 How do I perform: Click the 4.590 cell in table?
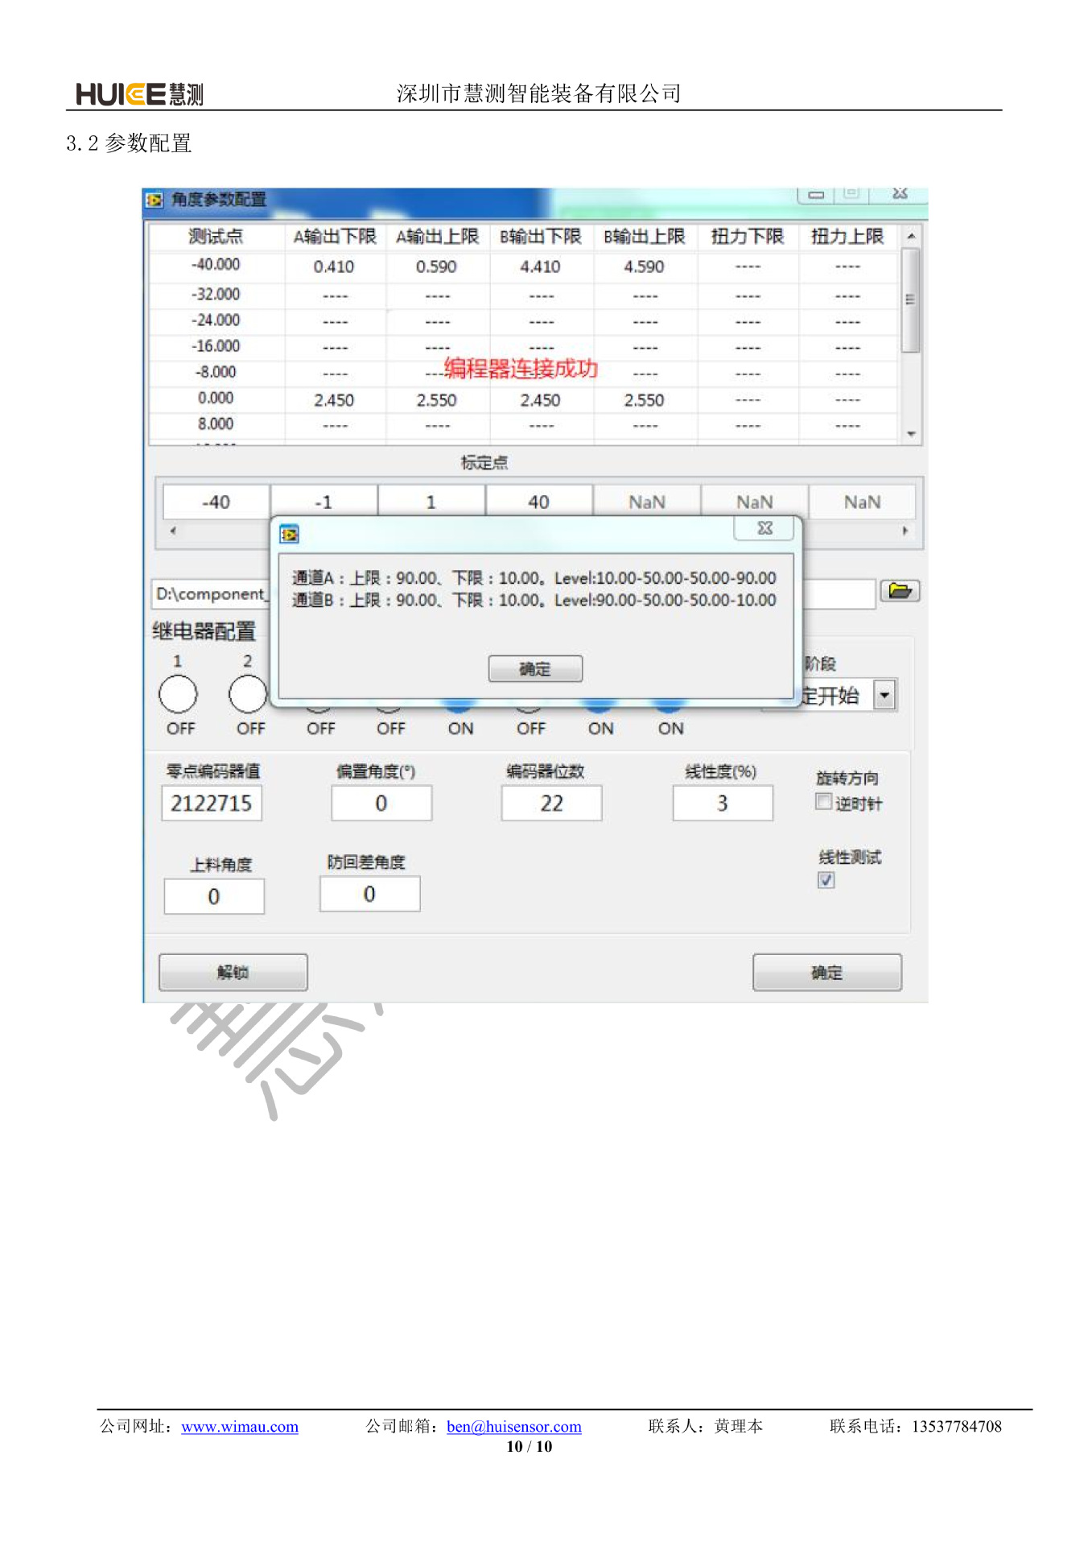coord(645,267)
